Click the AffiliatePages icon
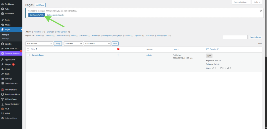This screenshot has height=129, width=267. click(x=2, y=99)
